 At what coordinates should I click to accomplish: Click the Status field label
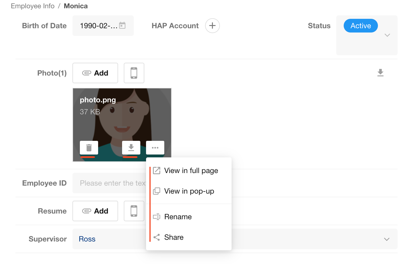[x=319, y=26]
